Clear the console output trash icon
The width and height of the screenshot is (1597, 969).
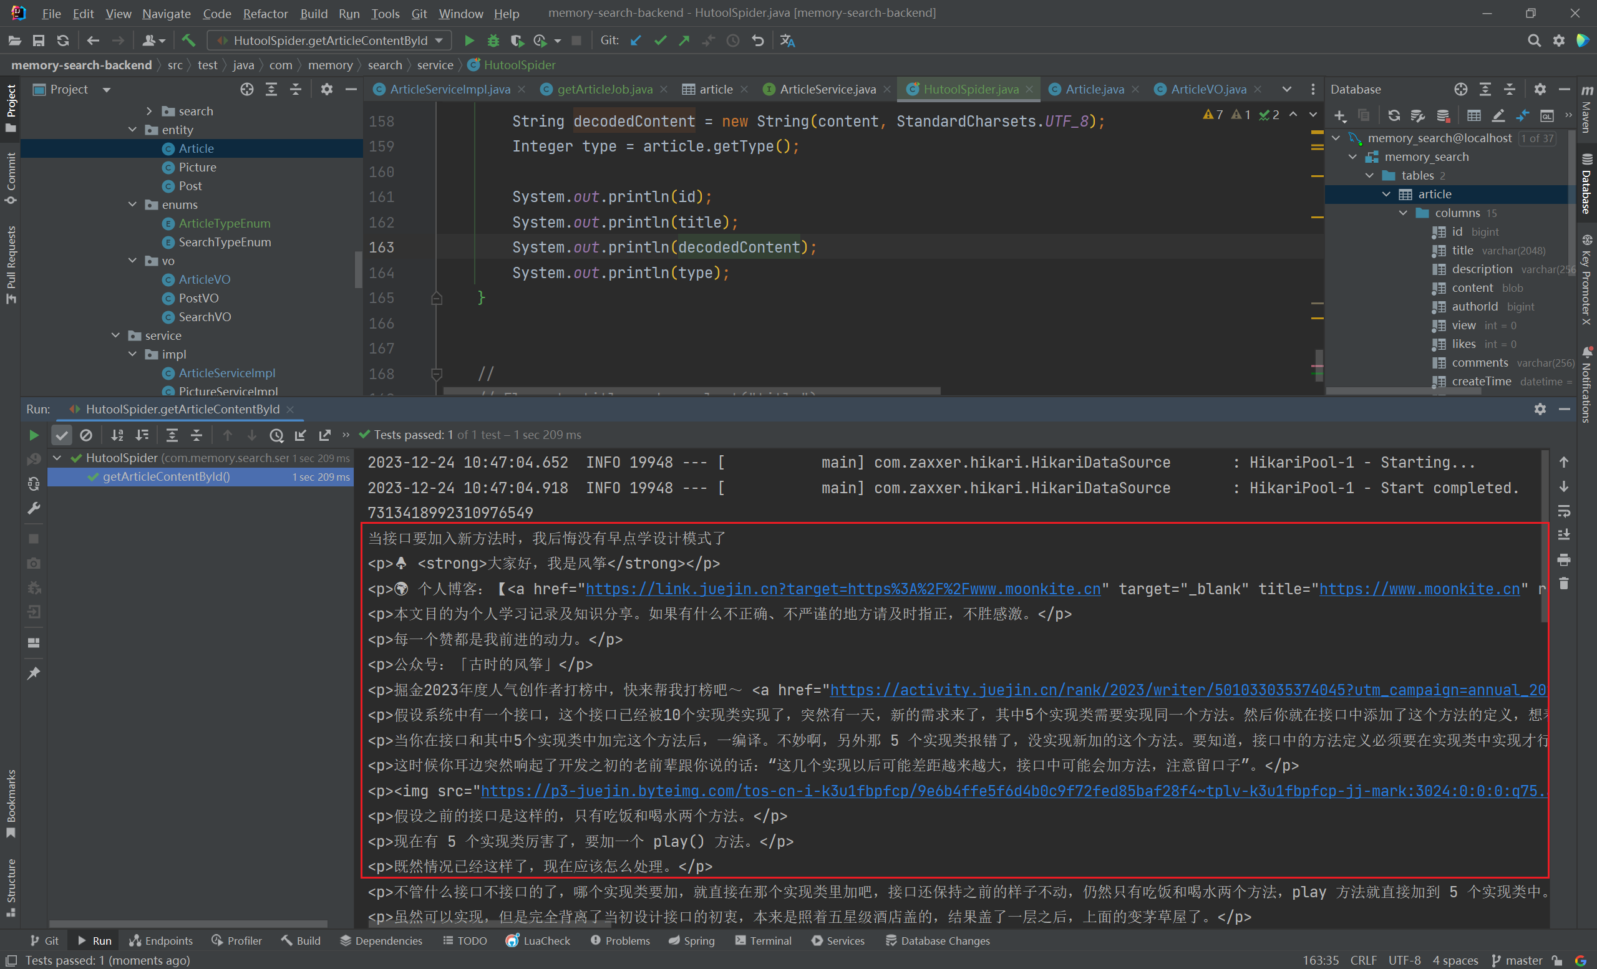[x=1564, y=584]
